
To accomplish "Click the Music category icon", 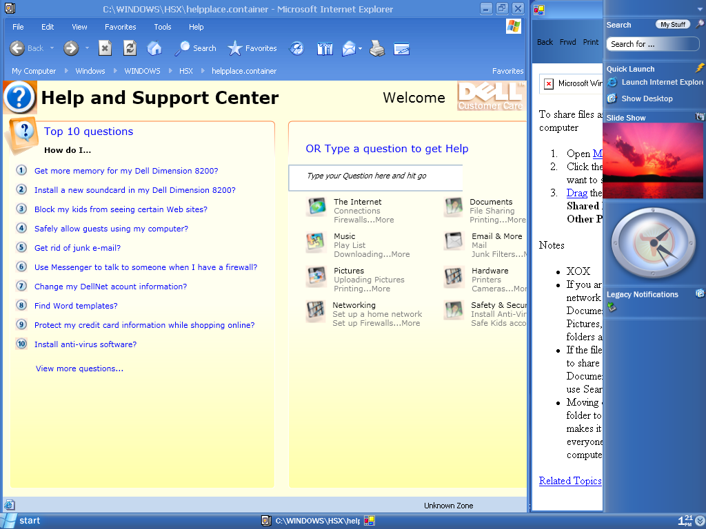I will 316,242.
